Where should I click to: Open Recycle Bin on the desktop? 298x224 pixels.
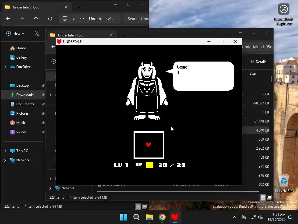coord(283,184)
